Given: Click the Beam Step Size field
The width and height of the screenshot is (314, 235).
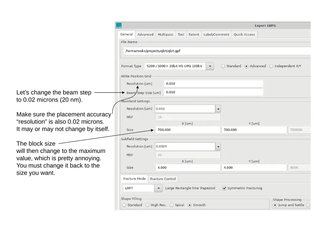Looking at the screenshot, I should click(213, 92).
